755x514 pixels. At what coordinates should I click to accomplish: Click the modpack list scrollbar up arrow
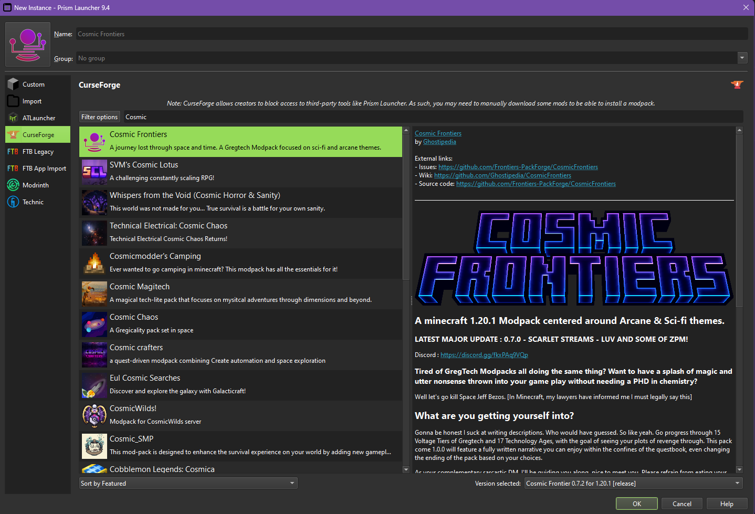tap(406, 130)
